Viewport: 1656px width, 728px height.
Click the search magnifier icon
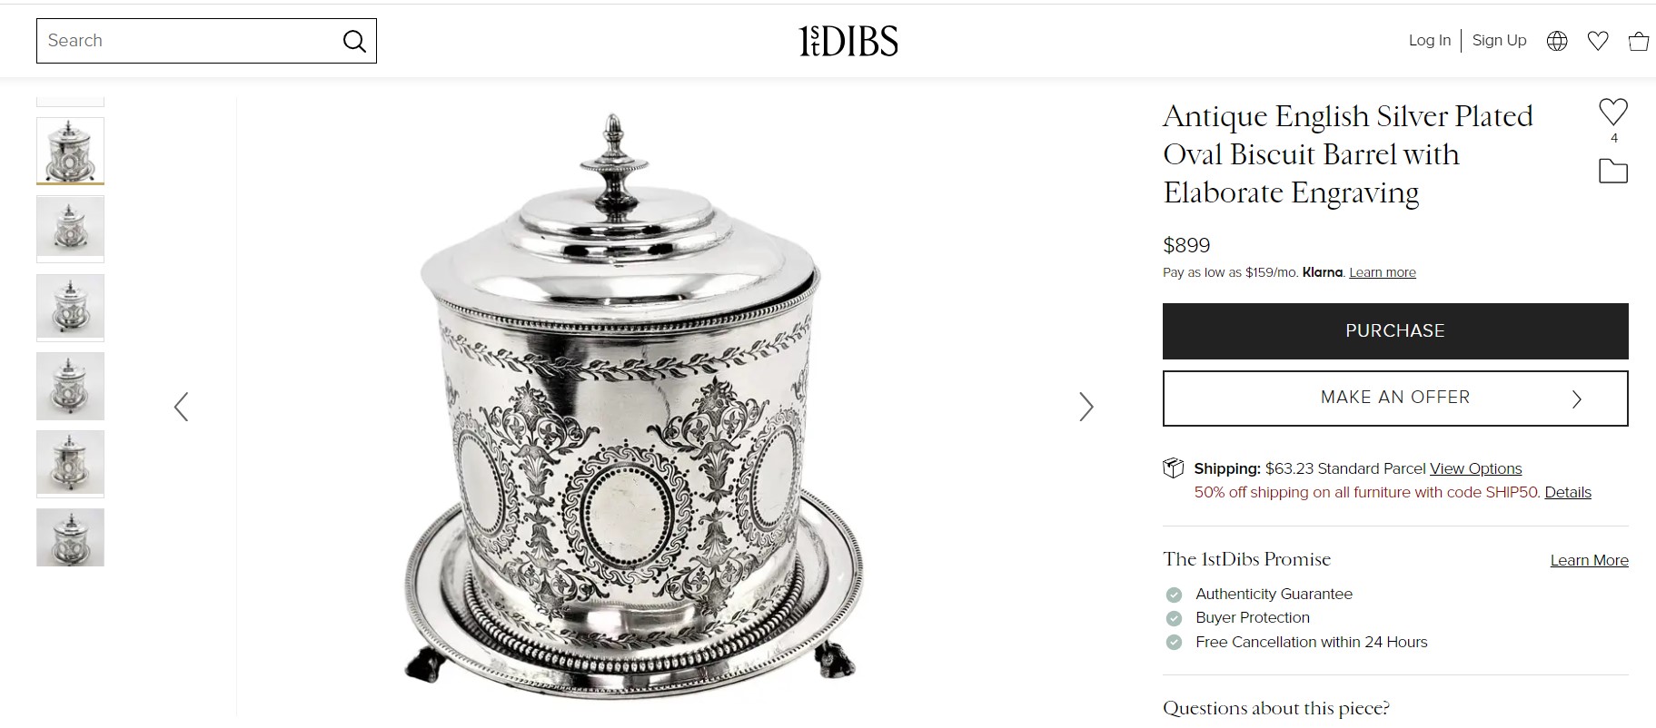(x=354, y=41)
